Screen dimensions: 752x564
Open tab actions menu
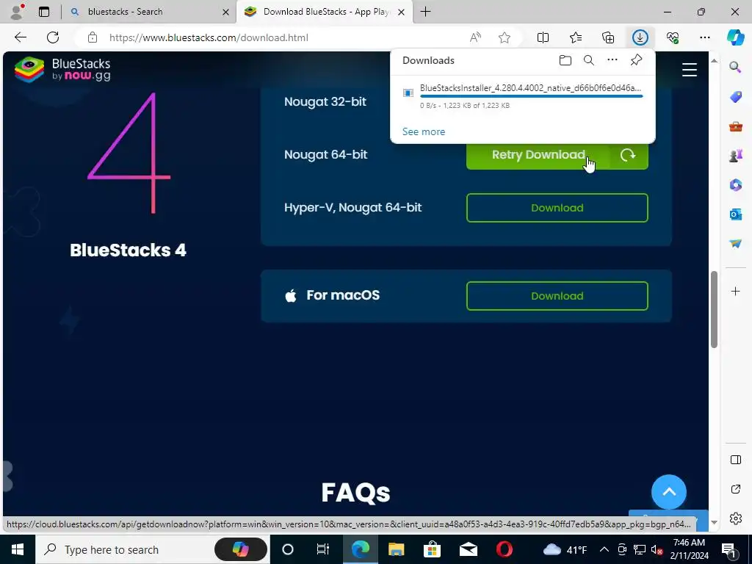click(x=43, y=12)
